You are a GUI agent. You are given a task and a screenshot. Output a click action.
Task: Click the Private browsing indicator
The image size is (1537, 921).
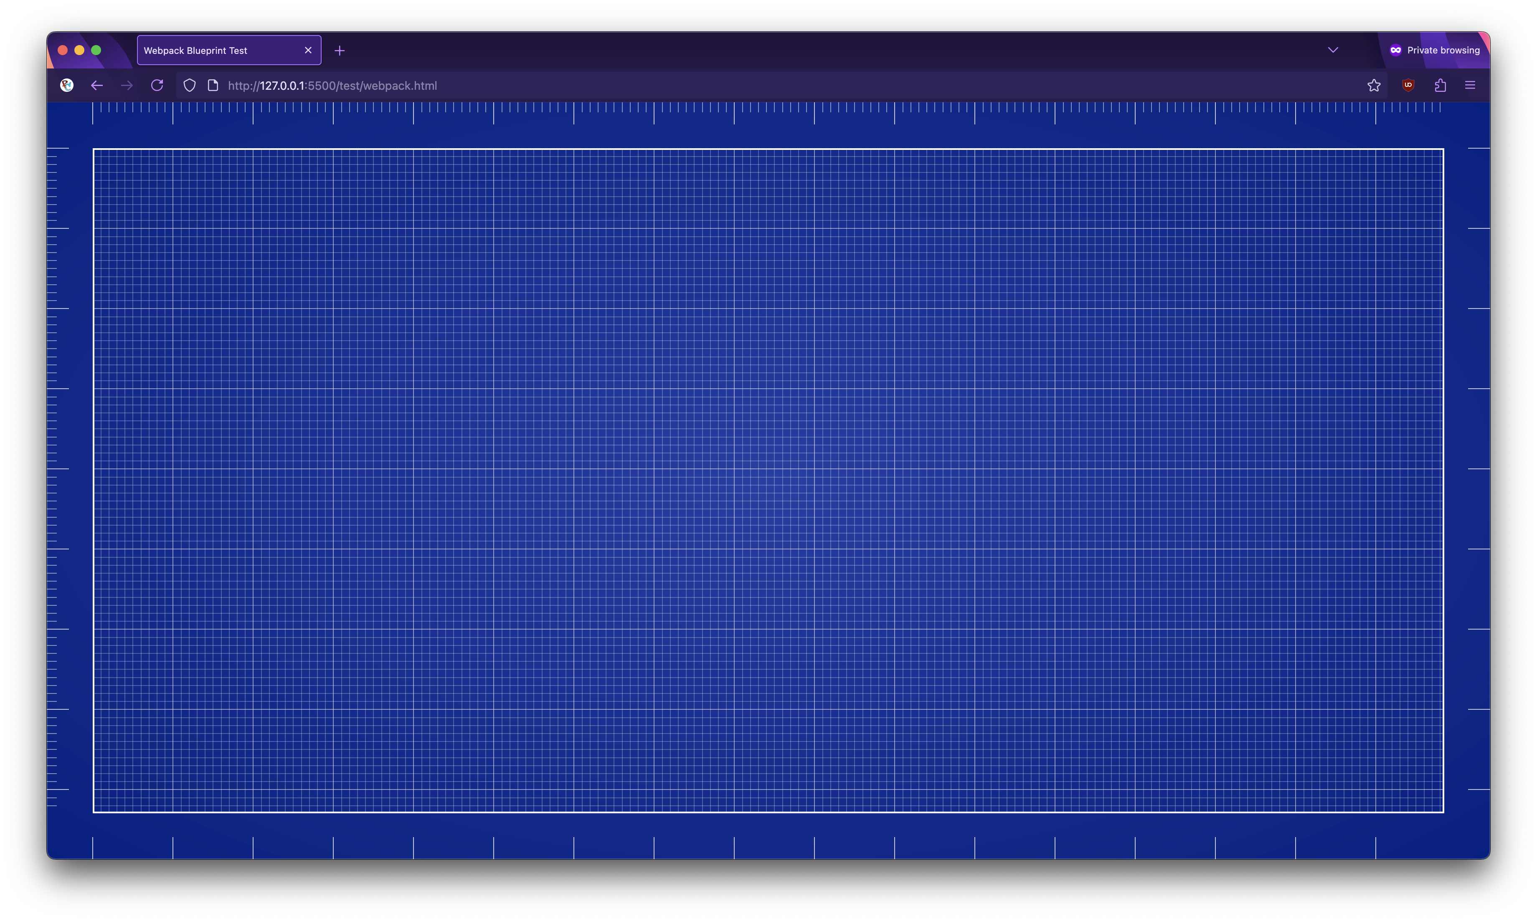(1435, 50)
